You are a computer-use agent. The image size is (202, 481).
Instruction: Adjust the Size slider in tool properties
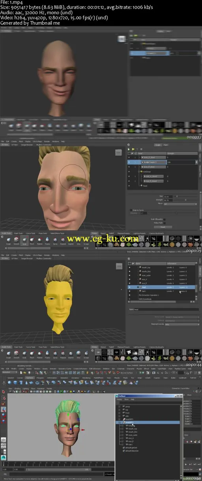pyautogui.click(x=185, y=196)
